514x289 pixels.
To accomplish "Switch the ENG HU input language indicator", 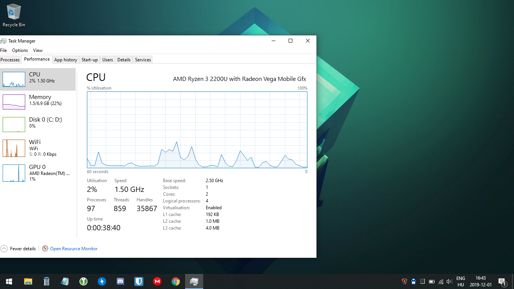I will tap(461, 281).
